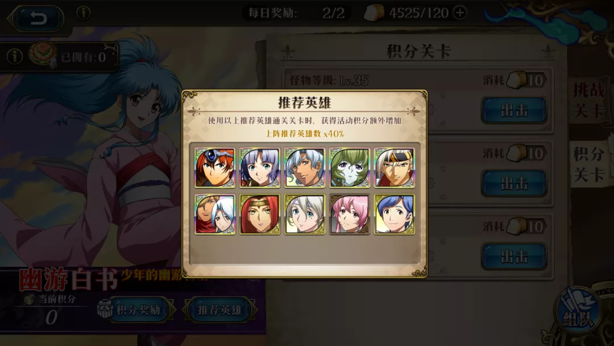The height and width of the screenshot is (346, 614).
Task: Switch to 挑战关卡 tab
Action: [589, 100]
